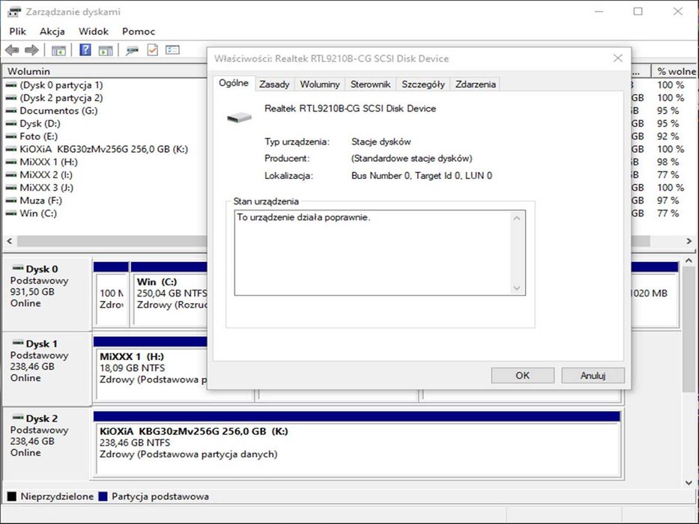Click the drive icon in properties dialog

[240, 118]
